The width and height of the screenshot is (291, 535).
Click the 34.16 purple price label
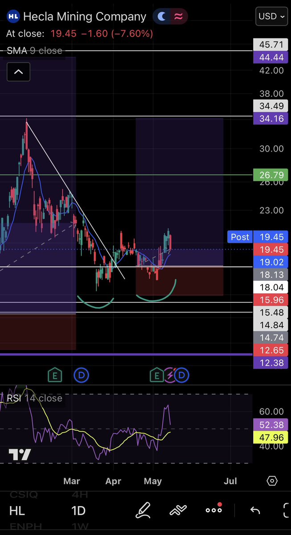(x=271, y=119)
